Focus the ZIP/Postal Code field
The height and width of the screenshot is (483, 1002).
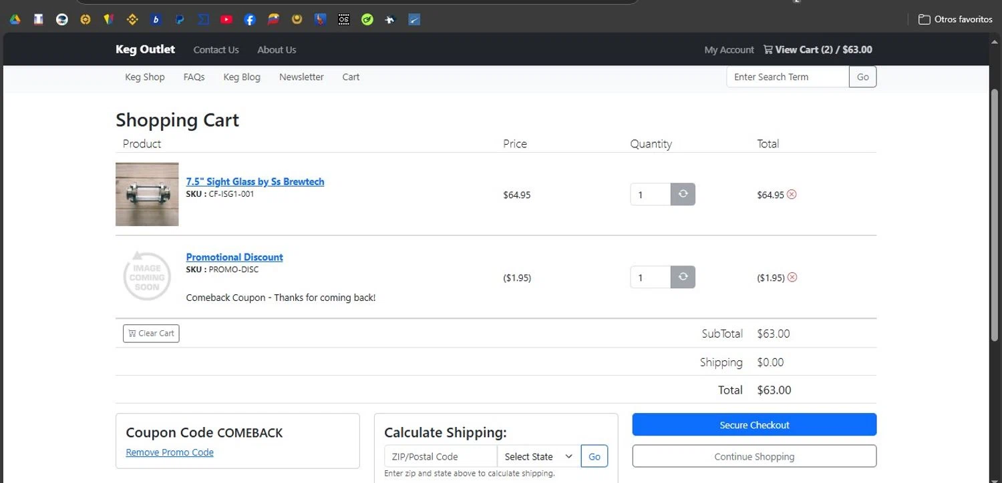pos(441,456)
